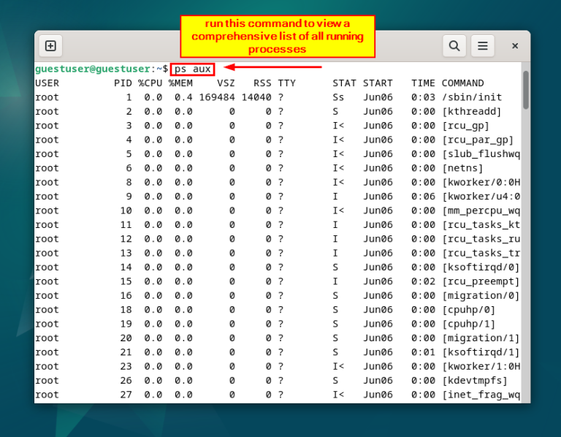Open the terminal hamburger menu
The width and height of the screenshot is (561, 437).
(482, 46)
